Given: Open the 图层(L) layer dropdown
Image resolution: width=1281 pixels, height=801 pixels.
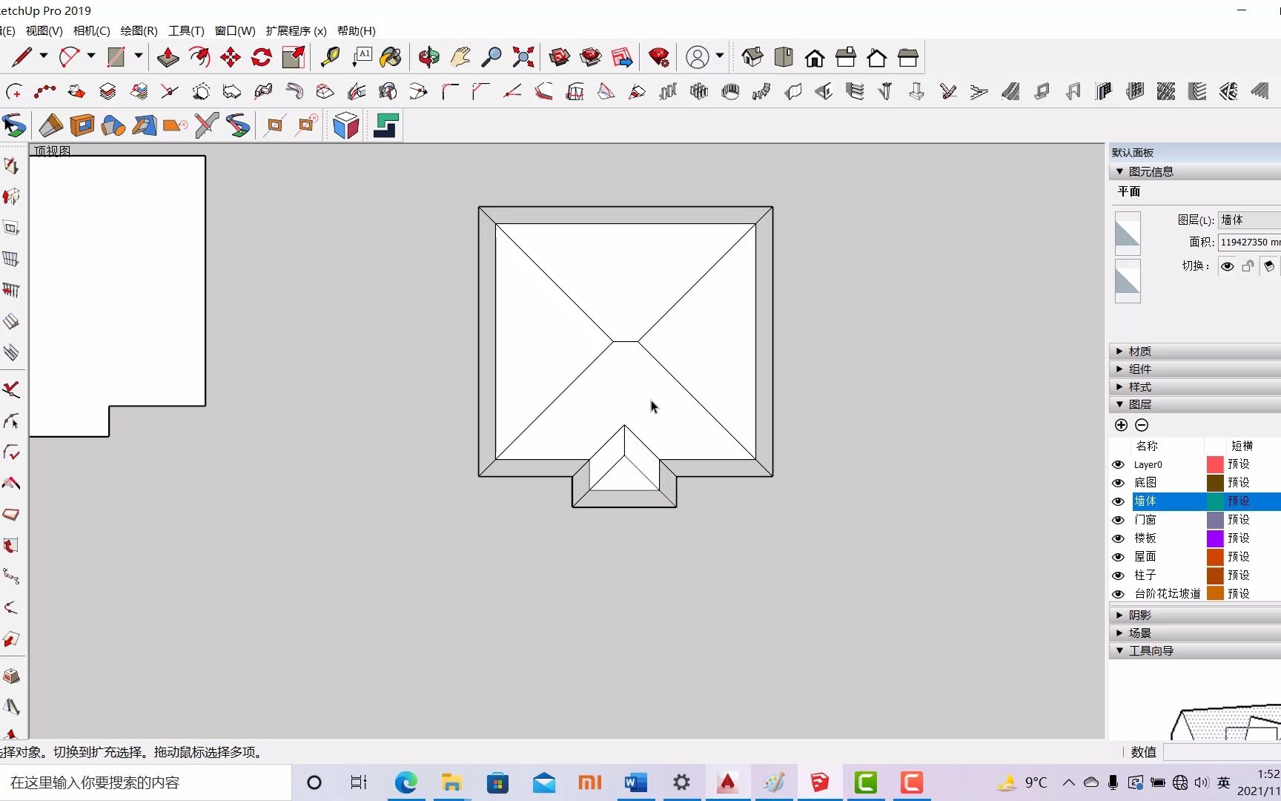Looking at the screenshot, I should [1249, 220].
